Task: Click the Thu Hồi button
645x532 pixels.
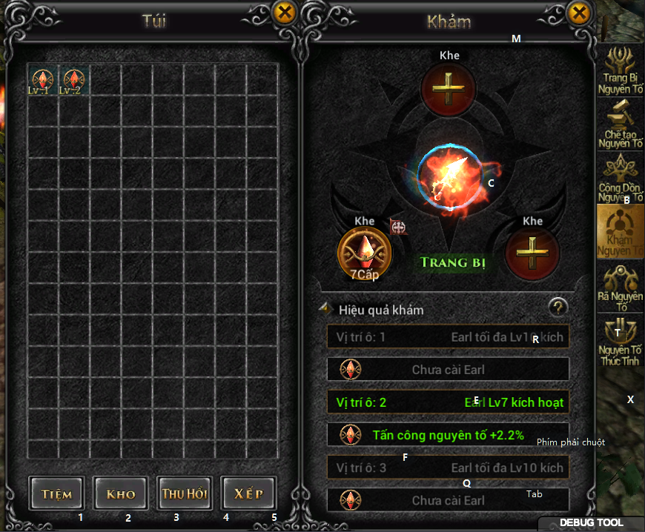Action: [185, 493]
